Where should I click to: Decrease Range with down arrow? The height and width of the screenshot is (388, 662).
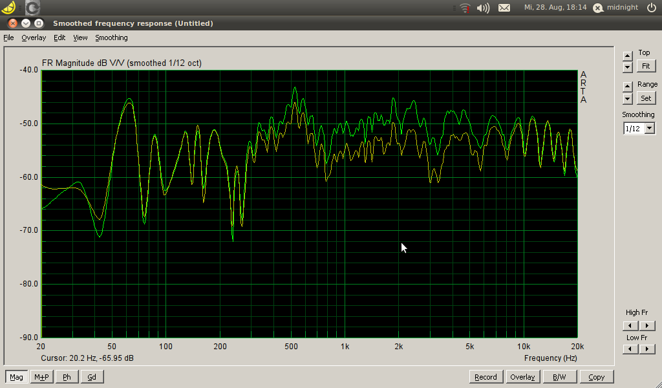coord(627,99)
